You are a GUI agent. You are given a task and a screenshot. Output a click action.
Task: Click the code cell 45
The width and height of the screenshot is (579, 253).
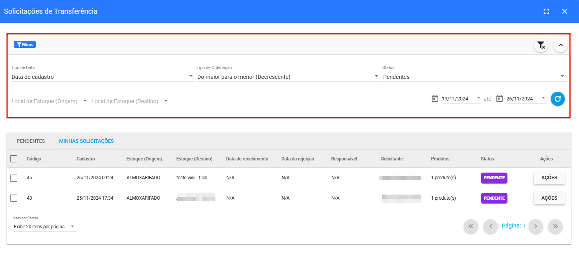pos(29,178)
